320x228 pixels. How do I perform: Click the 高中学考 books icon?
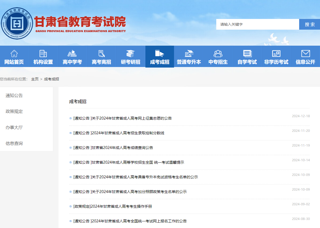click(x=72, y=53)
